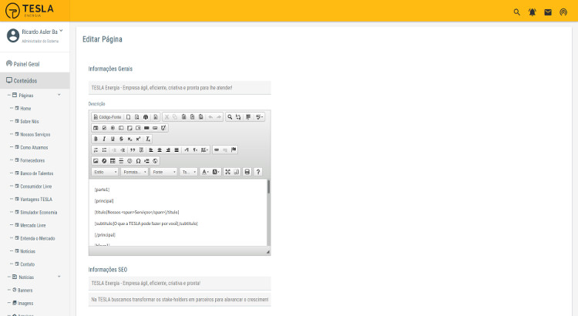Insert a form element icon
The width and height of the screenshot is (578, 316).
[x=96, y=128]
